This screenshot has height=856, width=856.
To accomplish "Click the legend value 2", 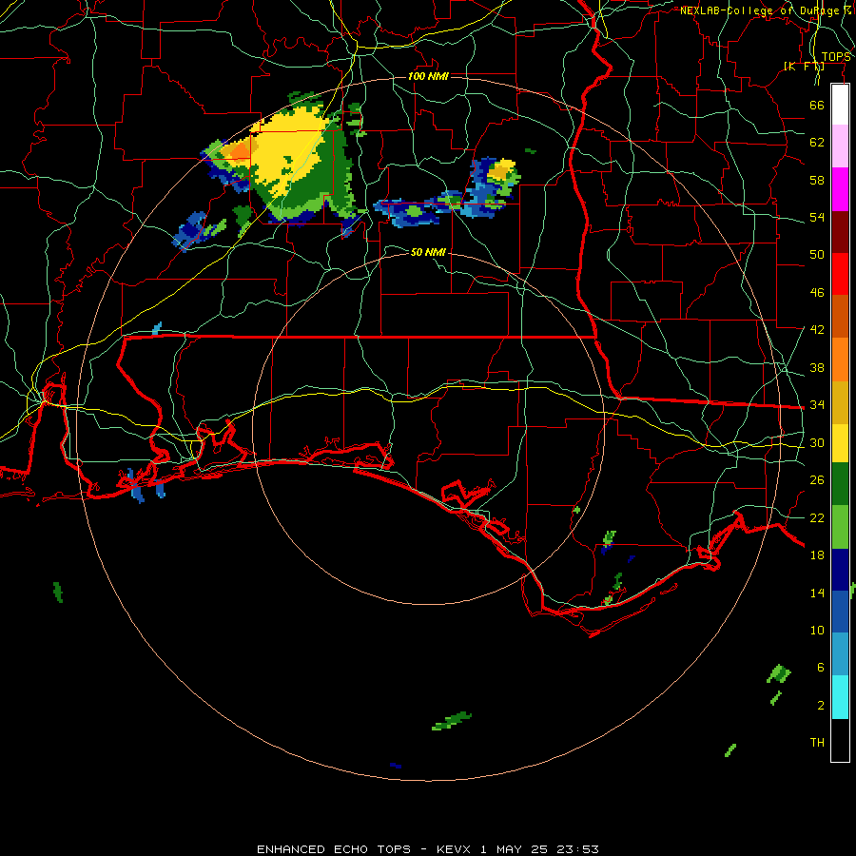I will pos(820,706).
